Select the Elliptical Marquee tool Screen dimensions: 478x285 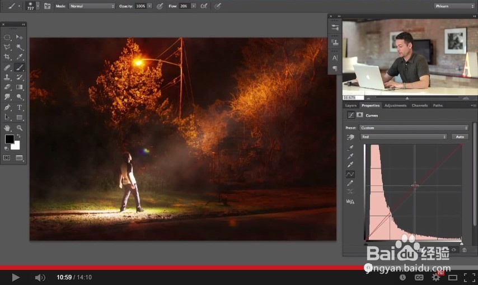(x=7, y=37)
